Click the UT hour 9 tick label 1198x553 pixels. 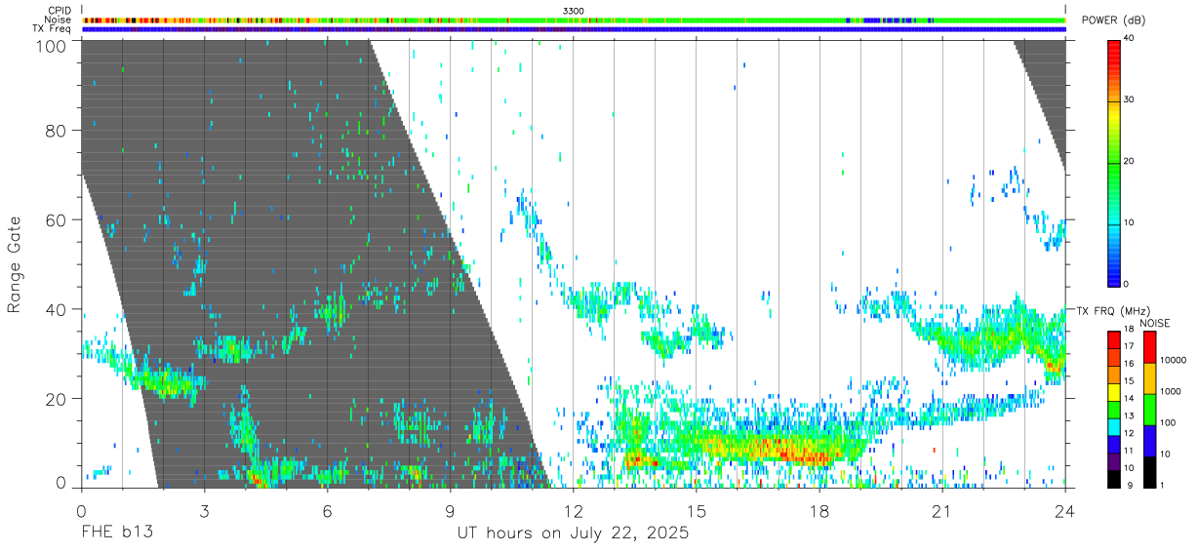450,510
